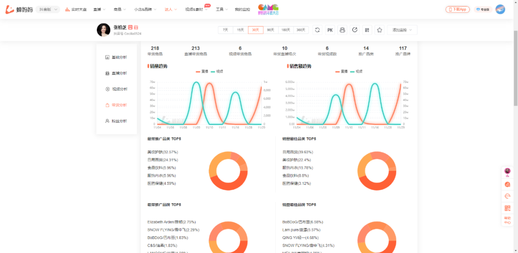The height and width of the screenshot is (253, 518).
Task: Open 实时大盘 in the top navigation
Action: pyautogui.click(x=76, y=9)
